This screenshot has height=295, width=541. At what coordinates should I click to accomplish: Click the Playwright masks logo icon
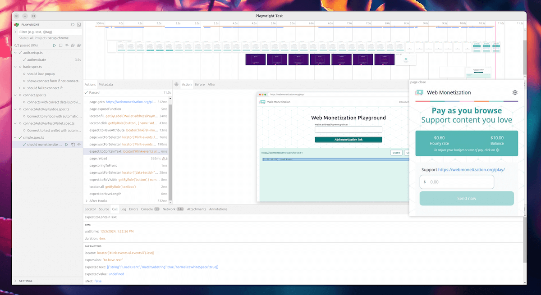pyautogui.click(x=16, y=24)
